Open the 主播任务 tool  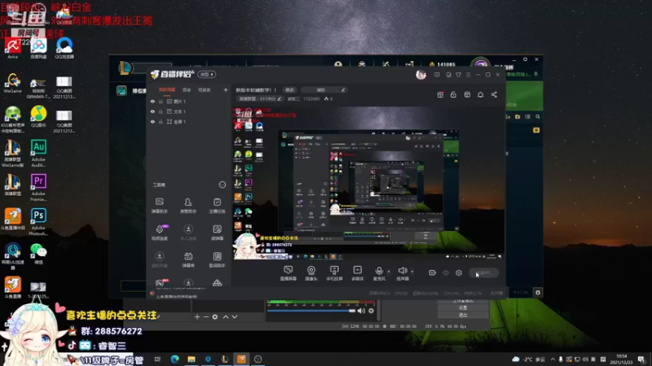pyautogui.click(x=217, y=206)
